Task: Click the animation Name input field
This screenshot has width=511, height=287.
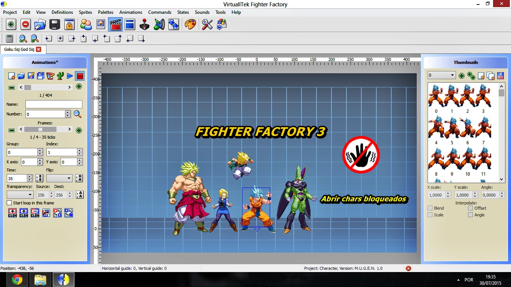Action: tap(54, 104)
